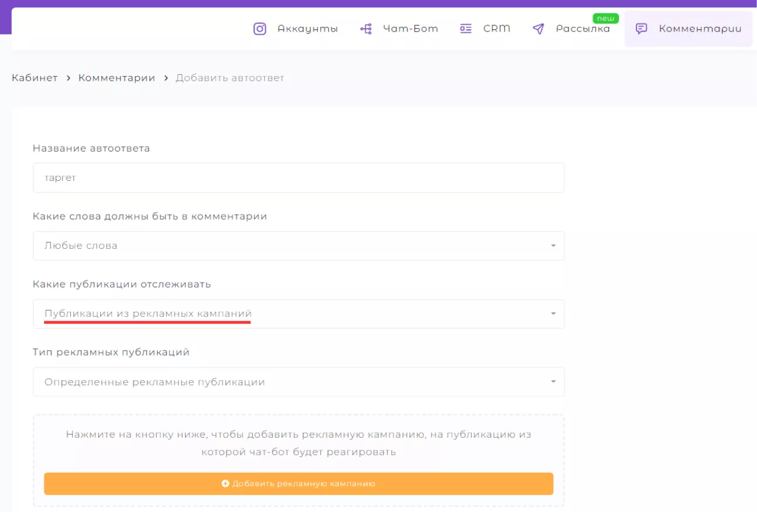Click the flow-node icon beside Чат-Бот

(366, 29)
